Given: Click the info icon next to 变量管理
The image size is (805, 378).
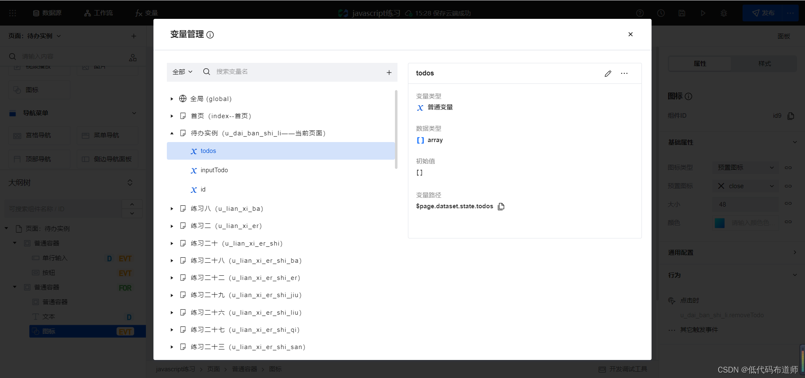Looking at the screenshot, I should (210, 35).
